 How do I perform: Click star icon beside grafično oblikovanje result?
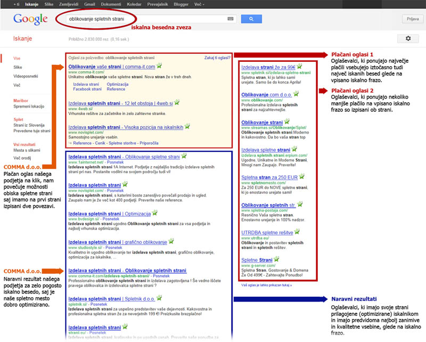[171, 241]
